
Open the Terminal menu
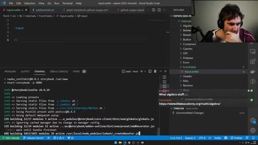(67, 3)
